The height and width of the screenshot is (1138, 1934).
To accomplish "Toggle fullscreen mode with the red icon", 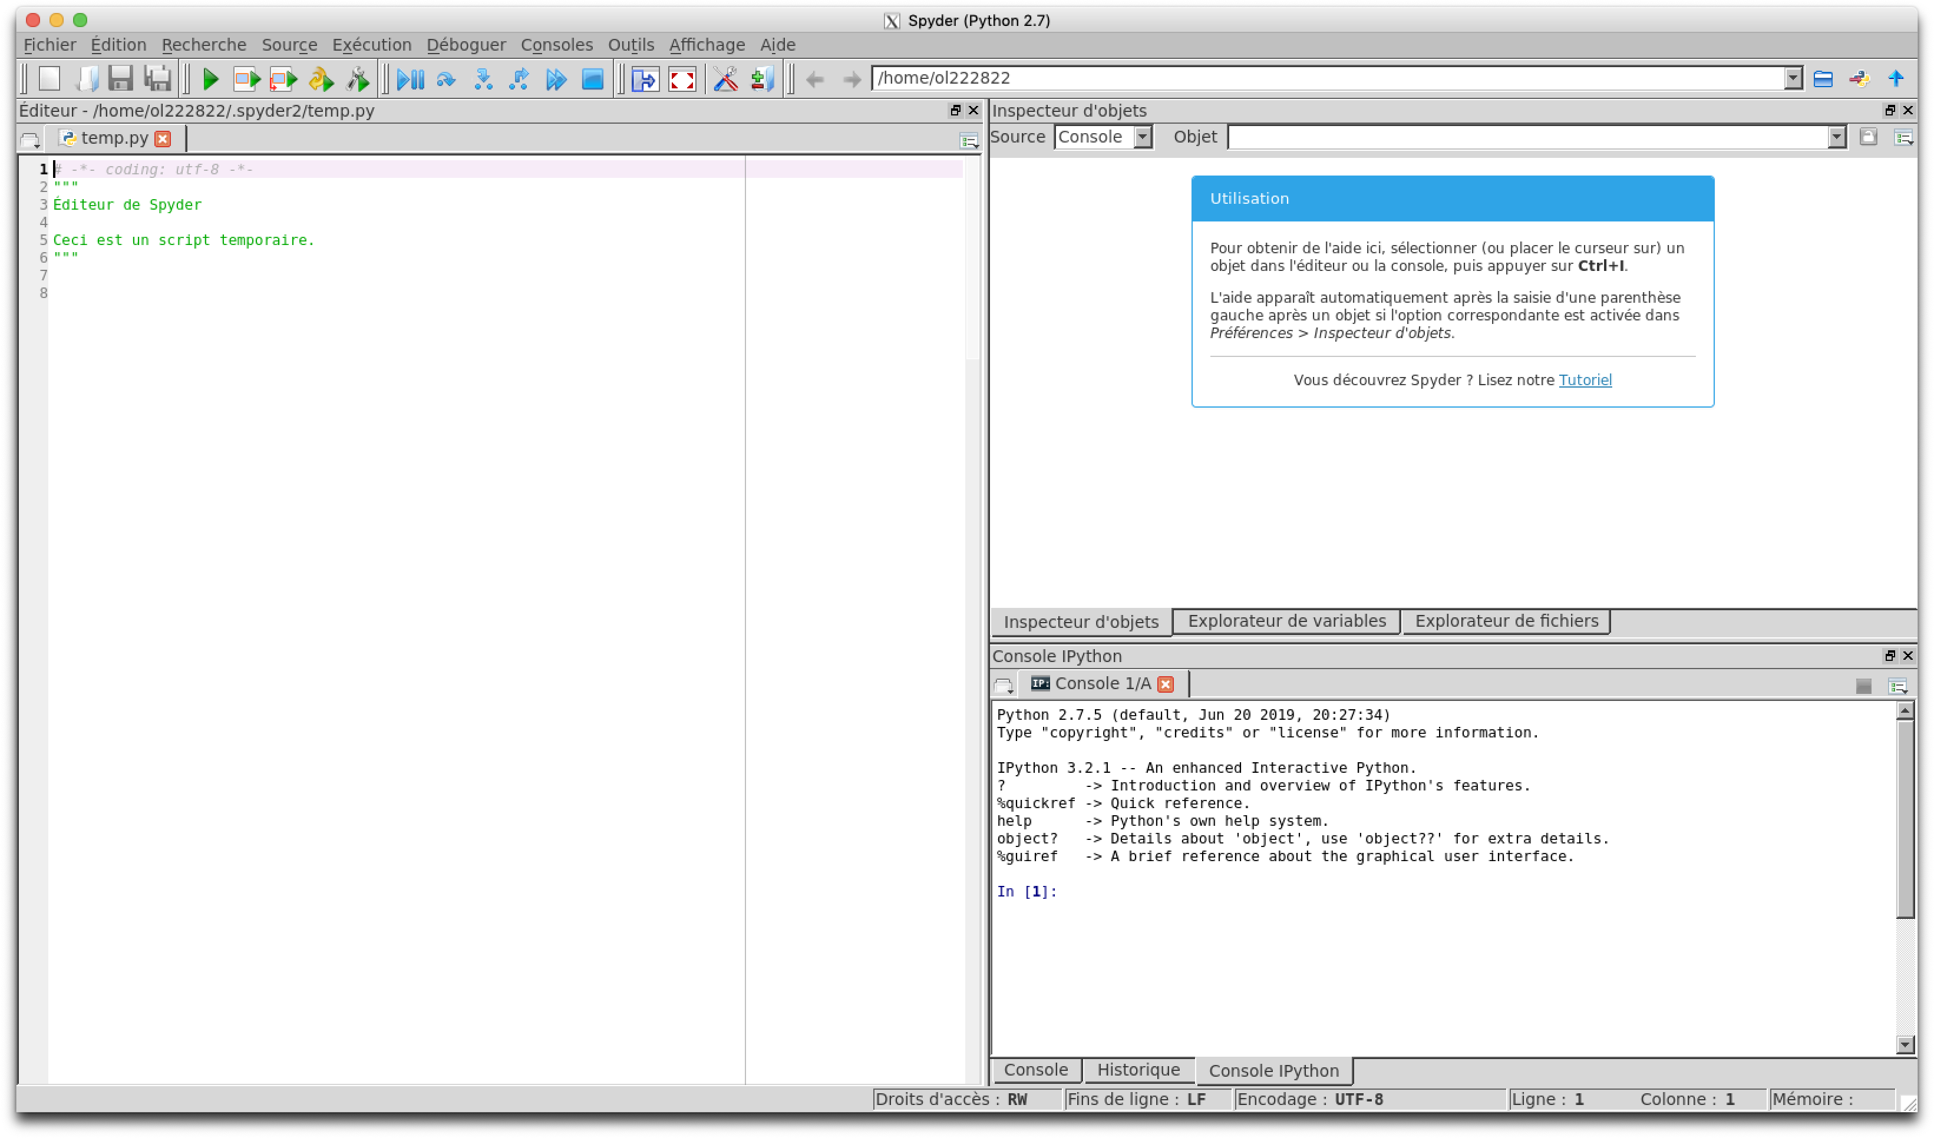I will 682,79.
